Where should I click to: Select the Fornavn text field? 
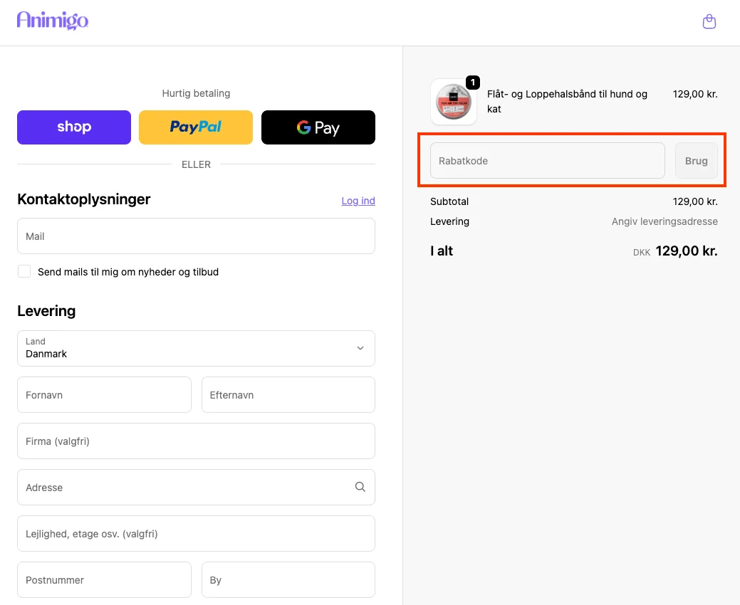point(104,395)
